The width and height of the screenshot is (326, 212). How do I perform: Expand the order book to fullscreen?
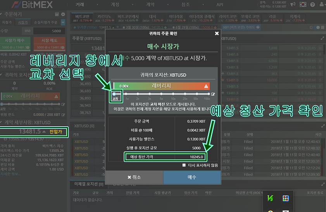click(x=323, y=38)
